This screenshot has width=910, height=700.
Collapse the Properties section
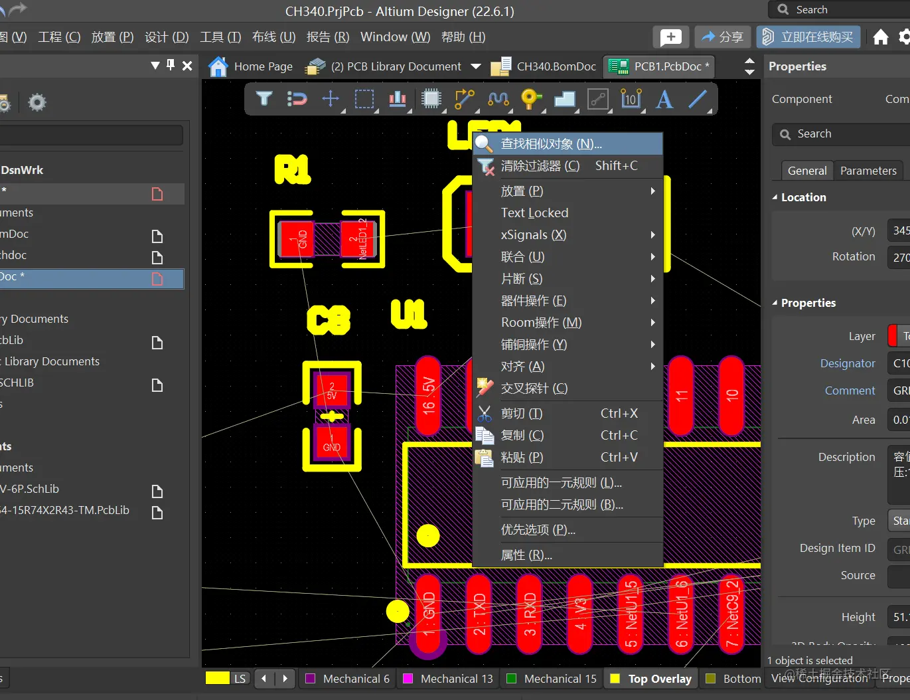point(775,303)
